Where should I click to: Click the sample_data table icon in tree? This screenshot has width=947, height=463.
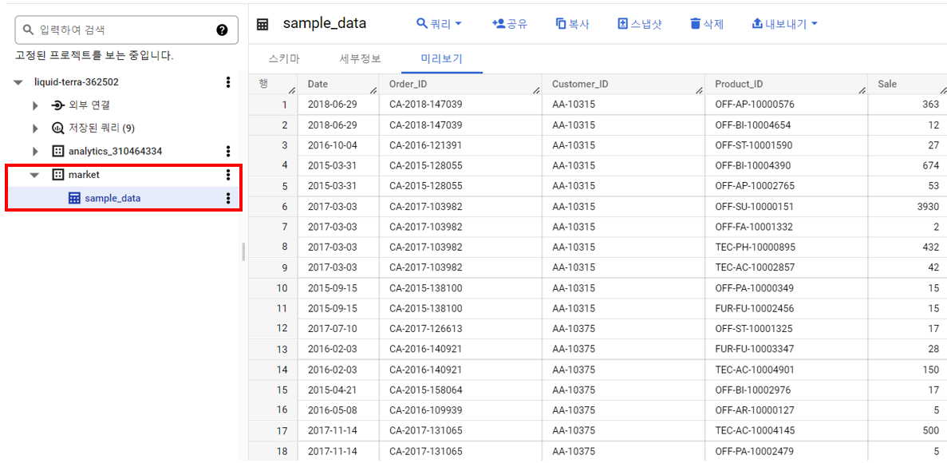tap(74, 198)
